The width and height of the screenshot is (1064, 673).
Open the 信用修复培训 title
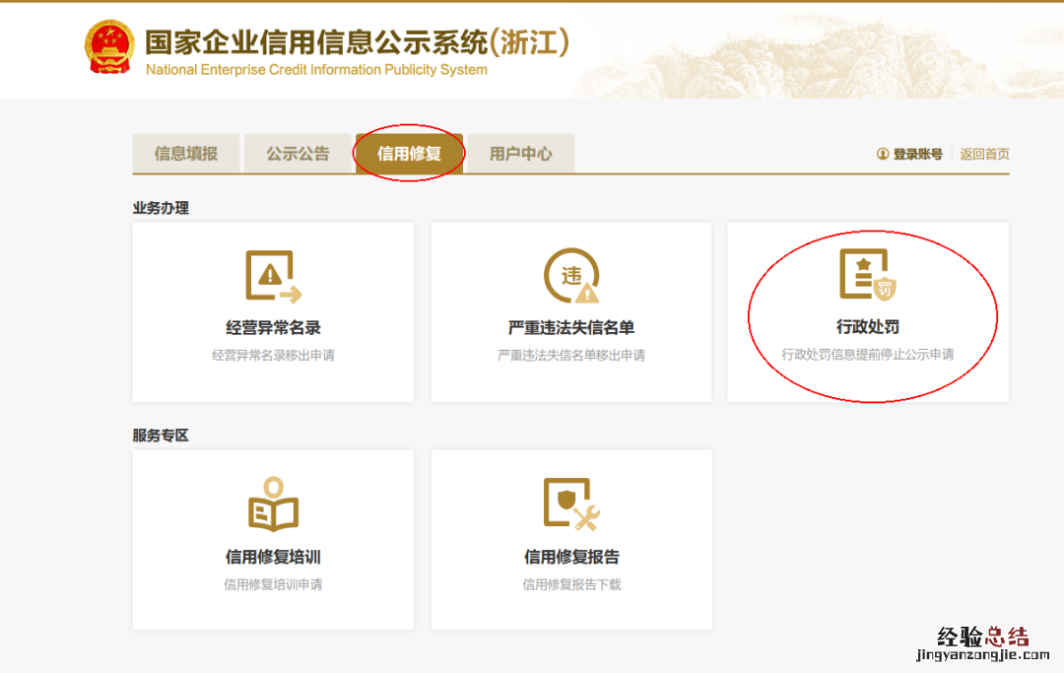click(x=274, y=557)
